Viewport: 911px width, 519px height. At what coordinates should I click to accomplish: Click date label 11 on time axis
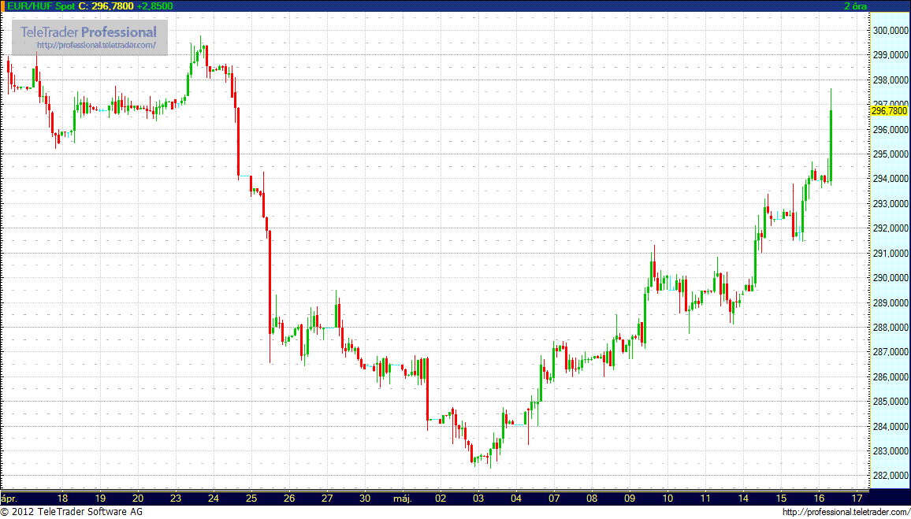pos(705,498)
